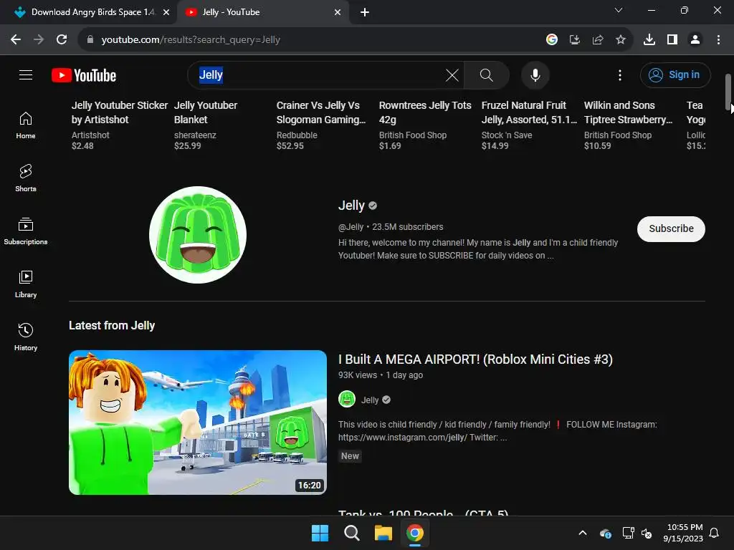Open Chrome profile icon

(695, 40)
